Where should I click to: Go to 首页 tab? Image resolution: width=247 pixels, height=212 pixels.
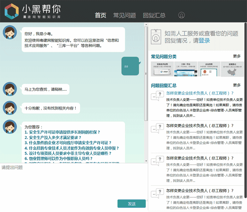coord(100,15)
